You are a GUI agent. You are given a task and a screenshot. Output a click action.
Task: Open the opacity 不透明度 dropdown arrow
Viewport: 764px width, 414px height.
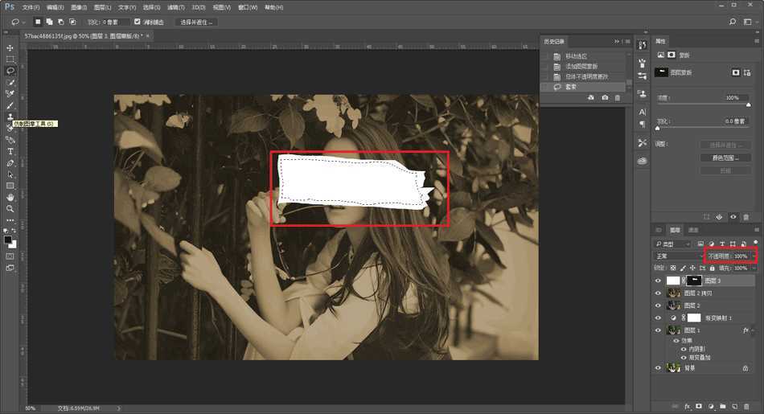tap(754, 256)
